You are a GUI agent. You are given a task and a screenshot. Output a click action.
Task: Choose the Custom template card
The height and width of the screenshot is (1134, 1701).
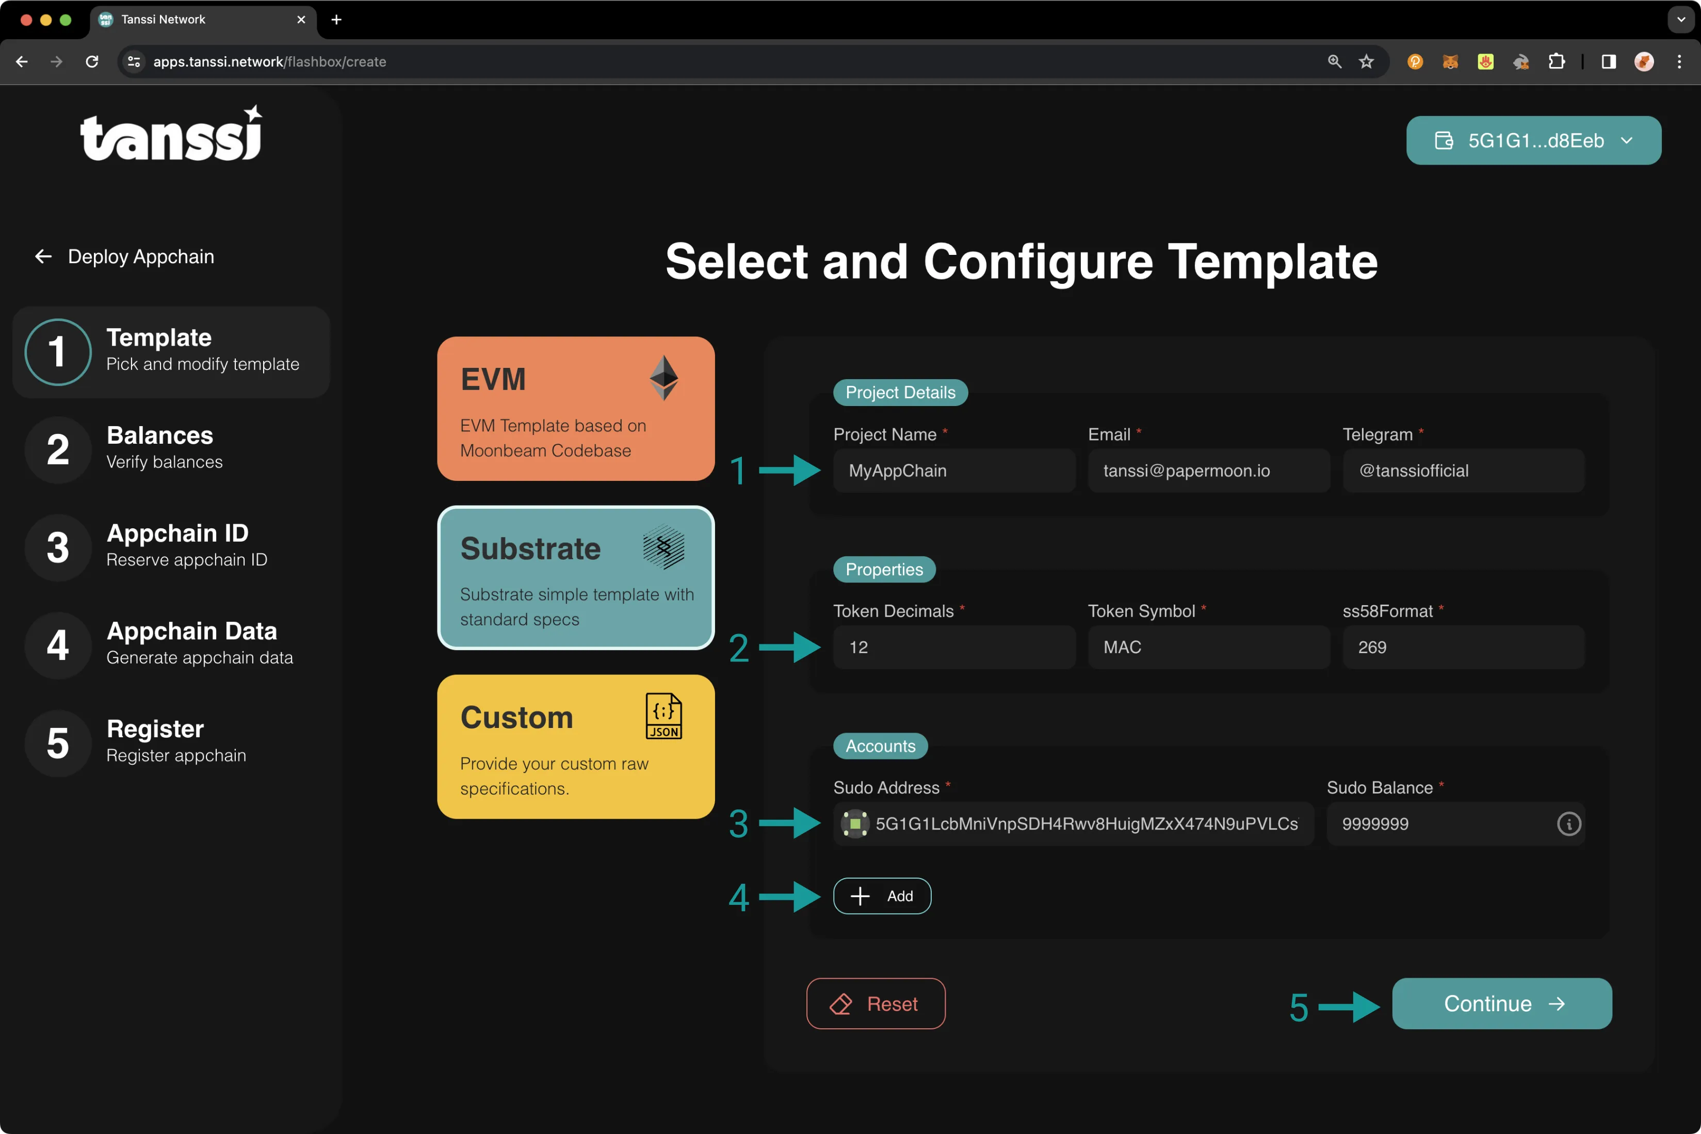[x=576, y=747]
